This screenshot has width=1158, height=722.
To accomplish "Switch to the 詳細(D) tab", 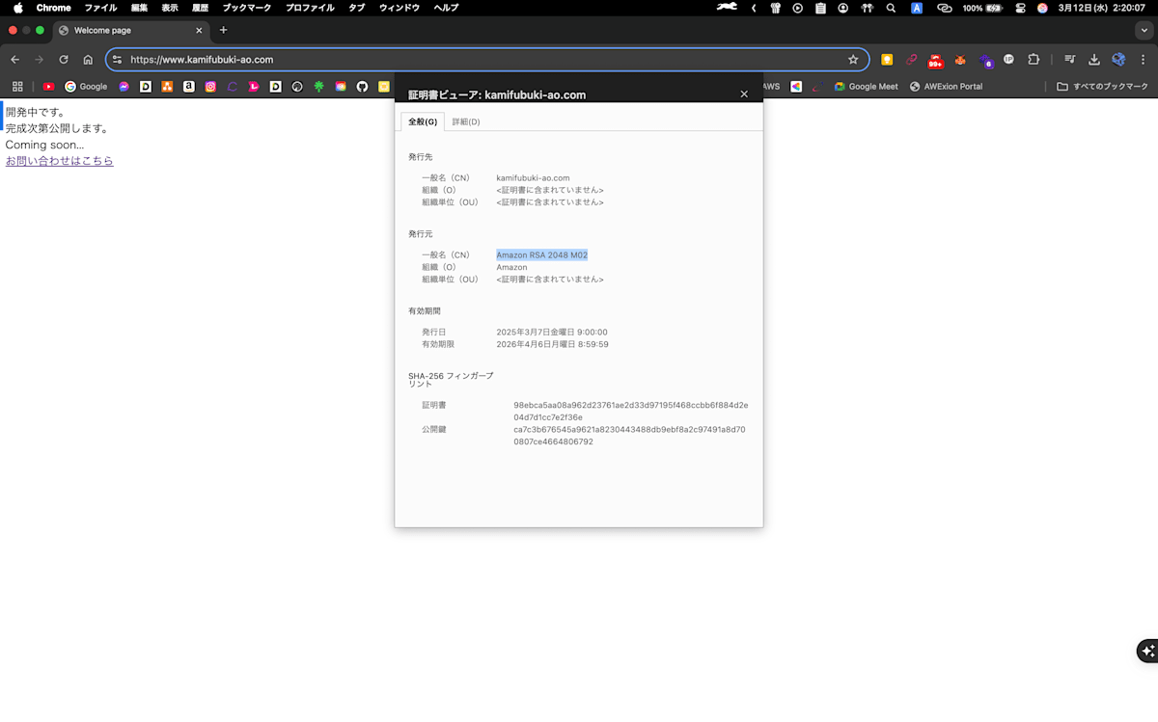I will coord(465,120).
